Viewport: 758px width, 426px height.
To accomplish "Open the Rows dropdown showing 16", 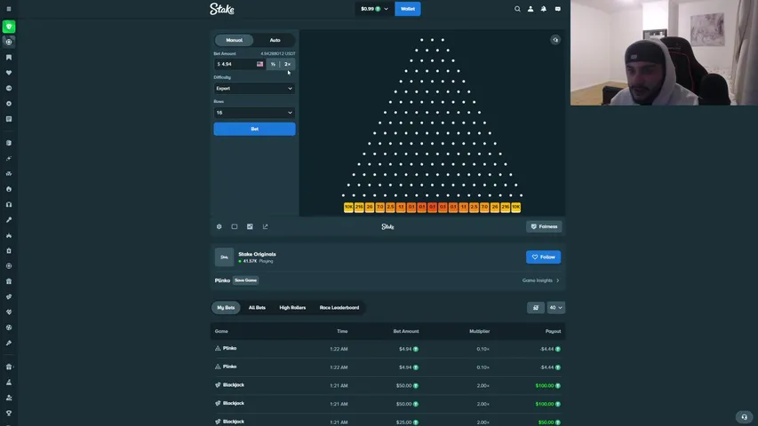I will pos(254,113).
